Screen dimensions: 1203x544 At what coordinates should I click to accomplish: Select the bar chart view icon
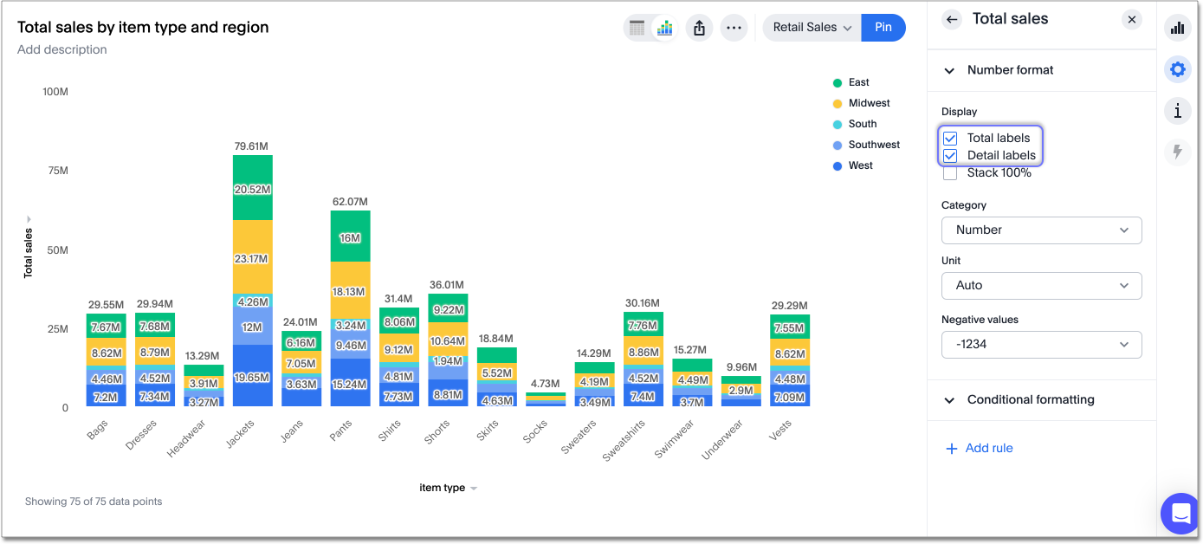pos(663,27)
